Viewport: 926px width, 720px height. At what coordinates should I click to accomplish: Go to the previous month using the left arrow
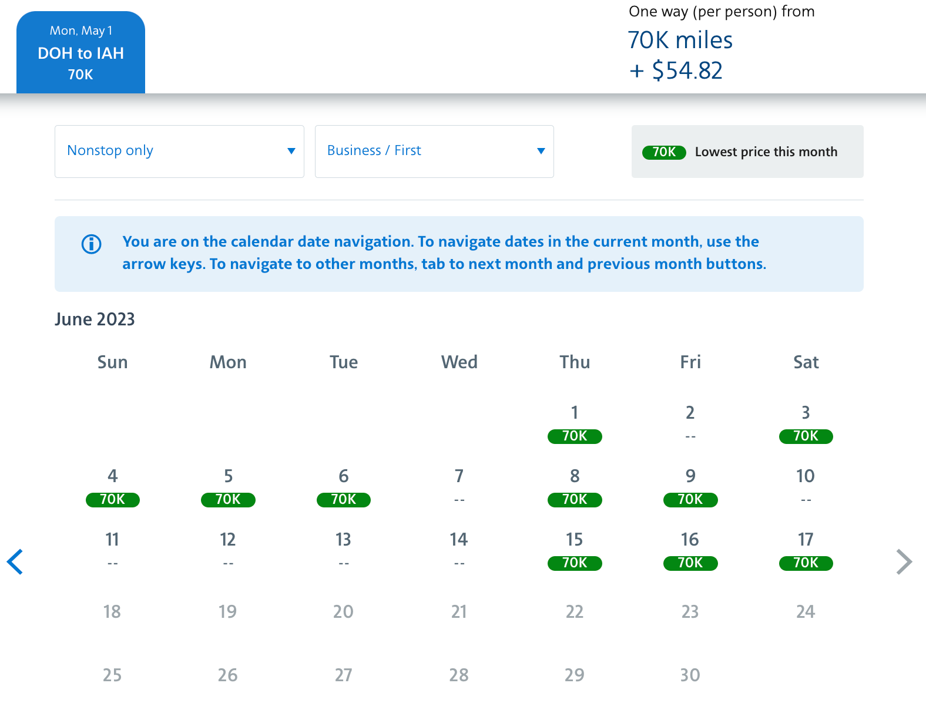point(15,562)
